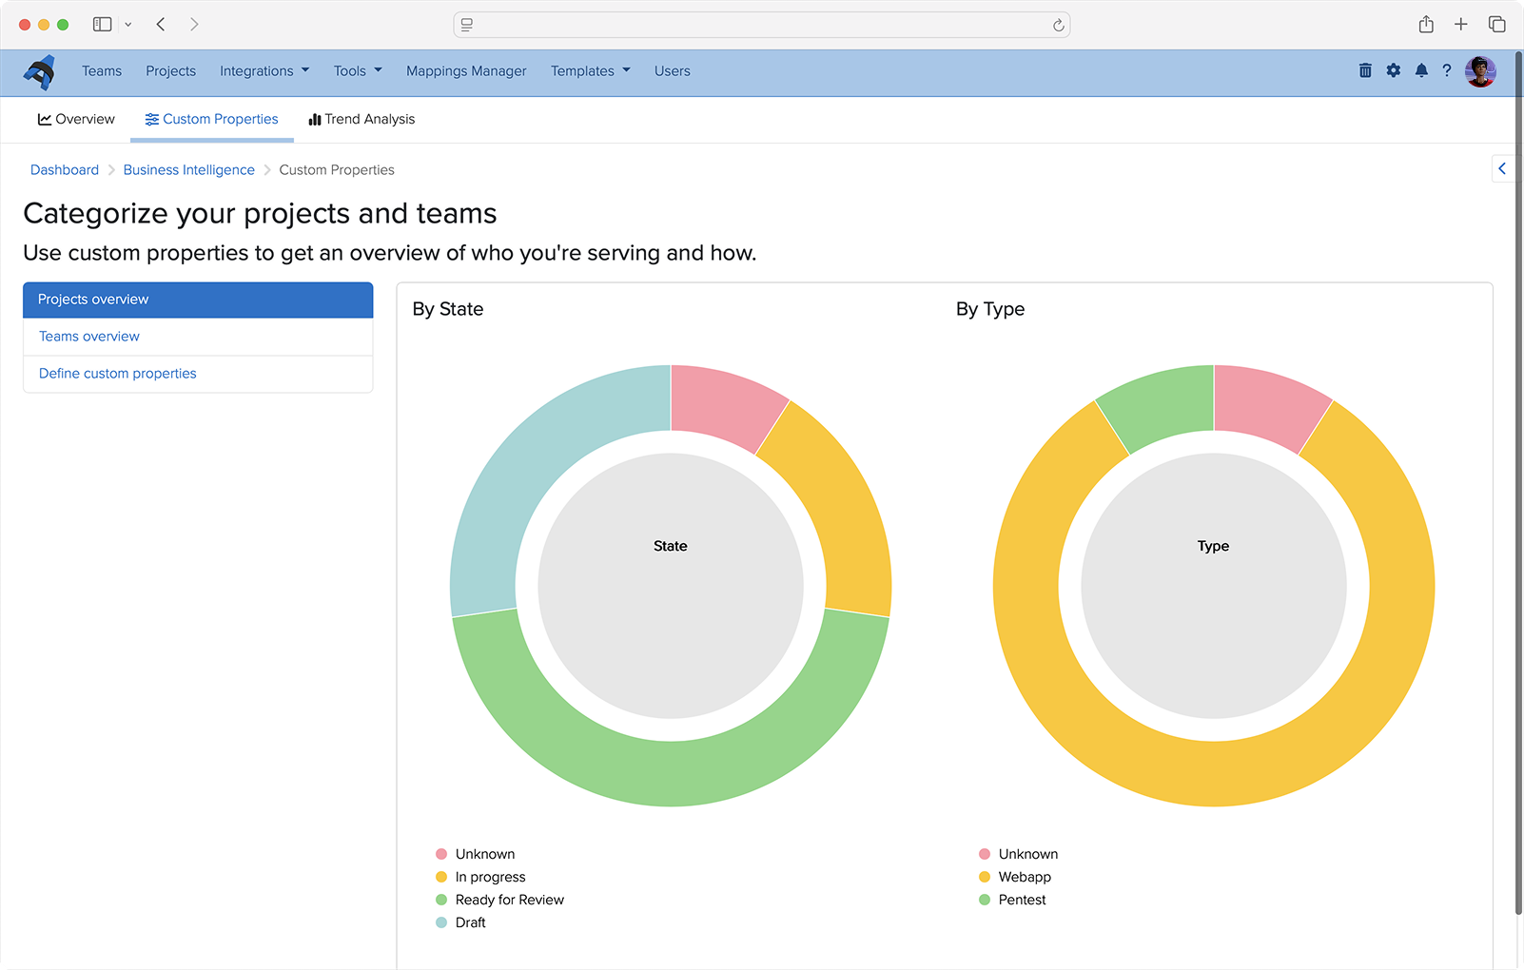Reload the page with refresh icon
The height and width of the screenshot is (970, 1524).
coord(1058,26)
